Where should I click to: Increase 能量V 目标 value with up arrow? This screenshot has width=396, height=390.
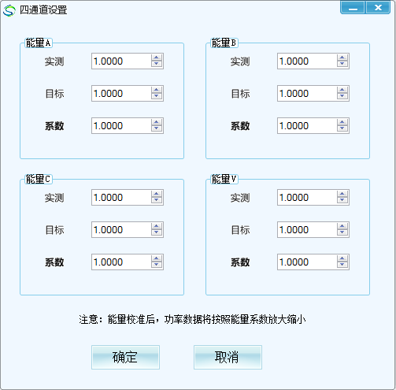(342, 226)
